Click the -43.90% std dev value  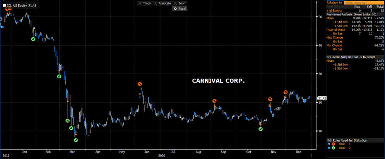(x=367, y=26)
